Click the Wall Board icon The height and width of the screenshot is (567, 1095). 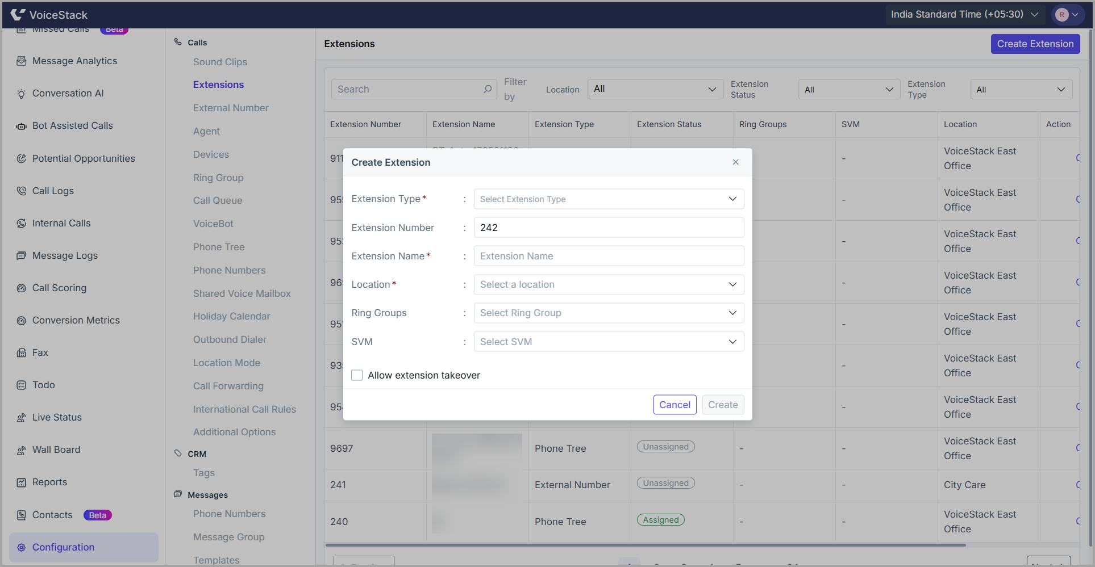(22, 450)
